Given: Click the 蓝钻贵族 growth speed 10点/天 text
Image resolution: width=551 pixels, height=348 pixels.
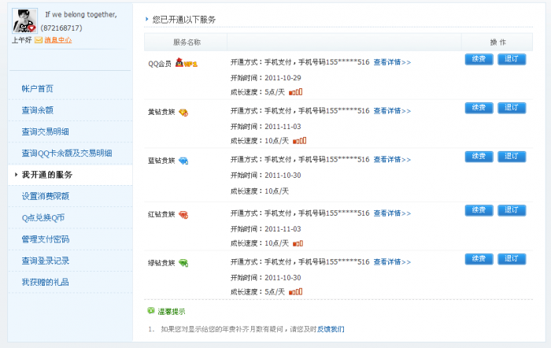Looking at the screenshot, I should click(x=276, y=191).
